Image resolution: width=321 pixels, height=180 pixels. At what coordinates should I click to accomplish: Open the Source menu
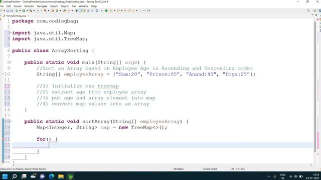pyautogui.click(x=18, y=6)
